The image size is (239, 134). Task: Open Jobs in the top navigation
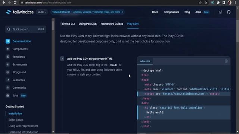point(198,12)
